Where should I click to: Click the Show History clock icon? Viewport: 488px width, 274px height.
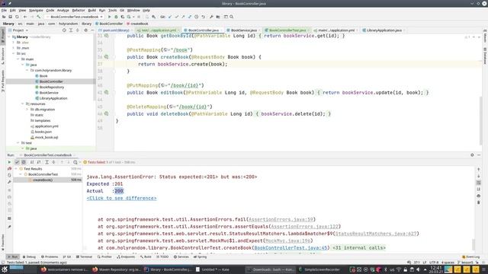[x=197, y=17]
